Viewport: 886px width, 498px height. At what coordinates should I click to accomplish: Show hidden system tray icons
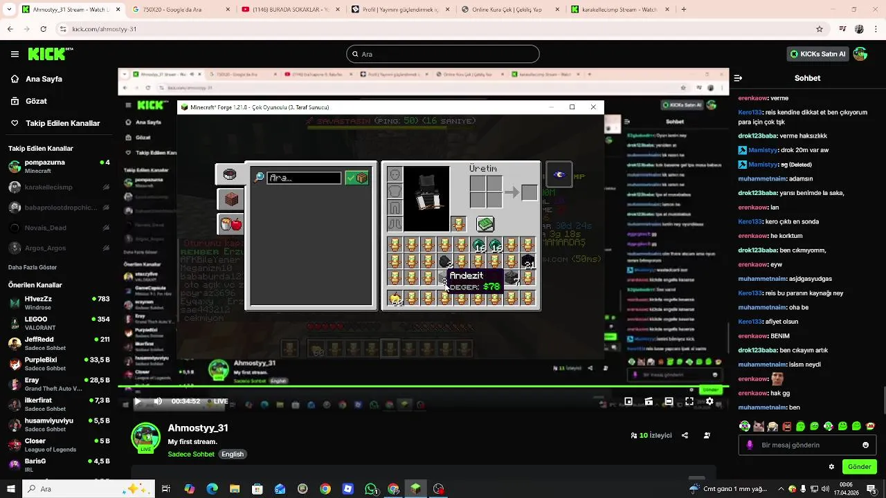coord(781,489)
